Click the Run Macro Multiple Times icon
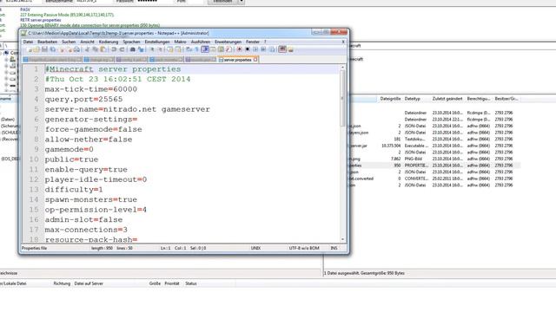Image resolution: width=556 pixels, height=312 pixels. pos(262,49)
